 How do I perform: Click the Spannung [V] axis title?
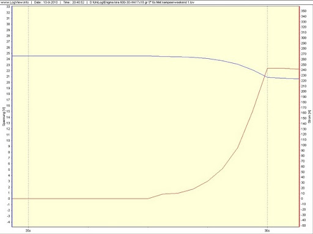point(4,116)
